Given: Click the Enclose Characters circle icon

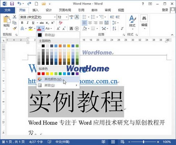Looking at the screenshot, I should pyautogui.click(x=77, y=29).
